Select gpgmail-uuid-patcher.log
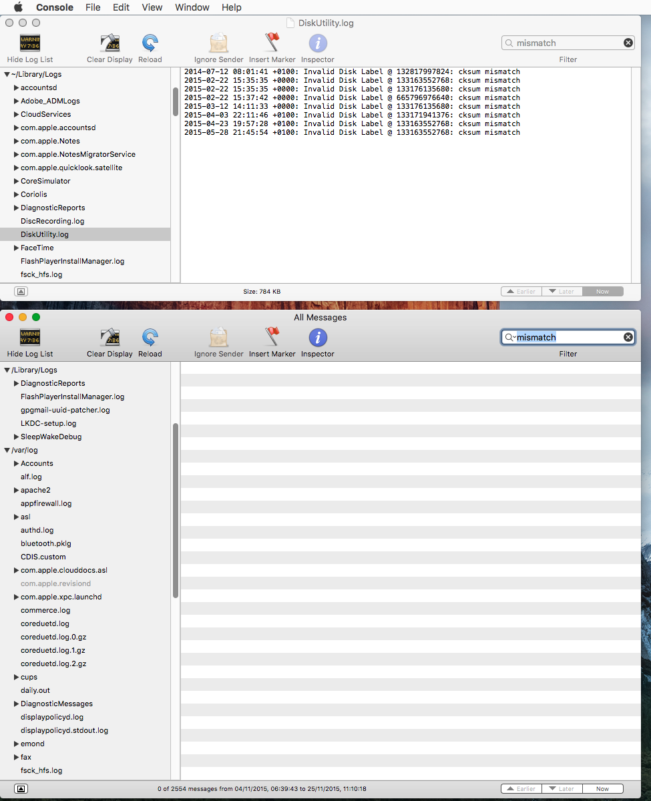651x801 pixels. click(x=65, y=410)
